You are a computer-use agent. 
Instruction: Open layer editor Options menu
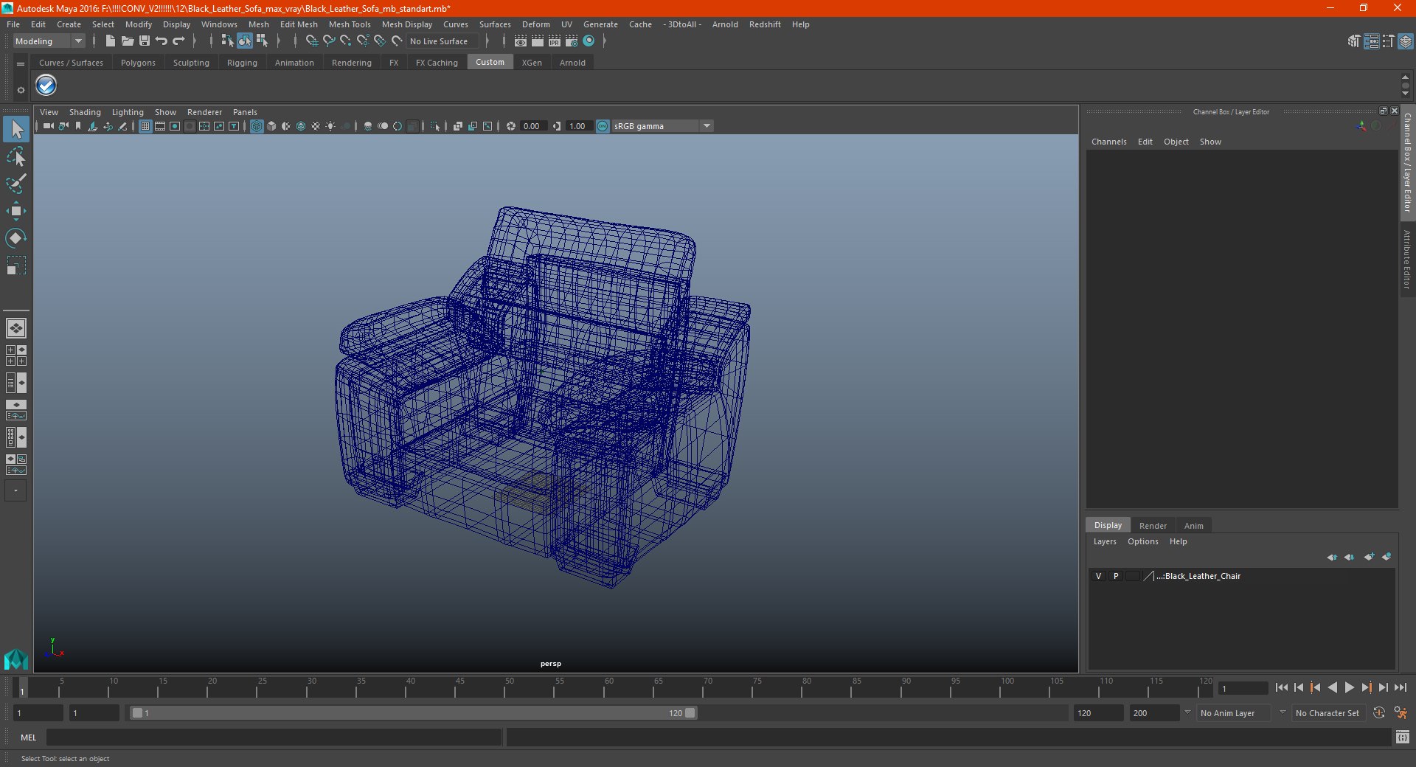(x=1142, y=541)
